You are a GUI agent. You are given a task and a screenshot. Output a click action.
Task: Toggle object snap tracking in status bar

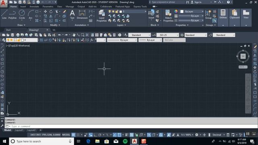tap(114, 135)
